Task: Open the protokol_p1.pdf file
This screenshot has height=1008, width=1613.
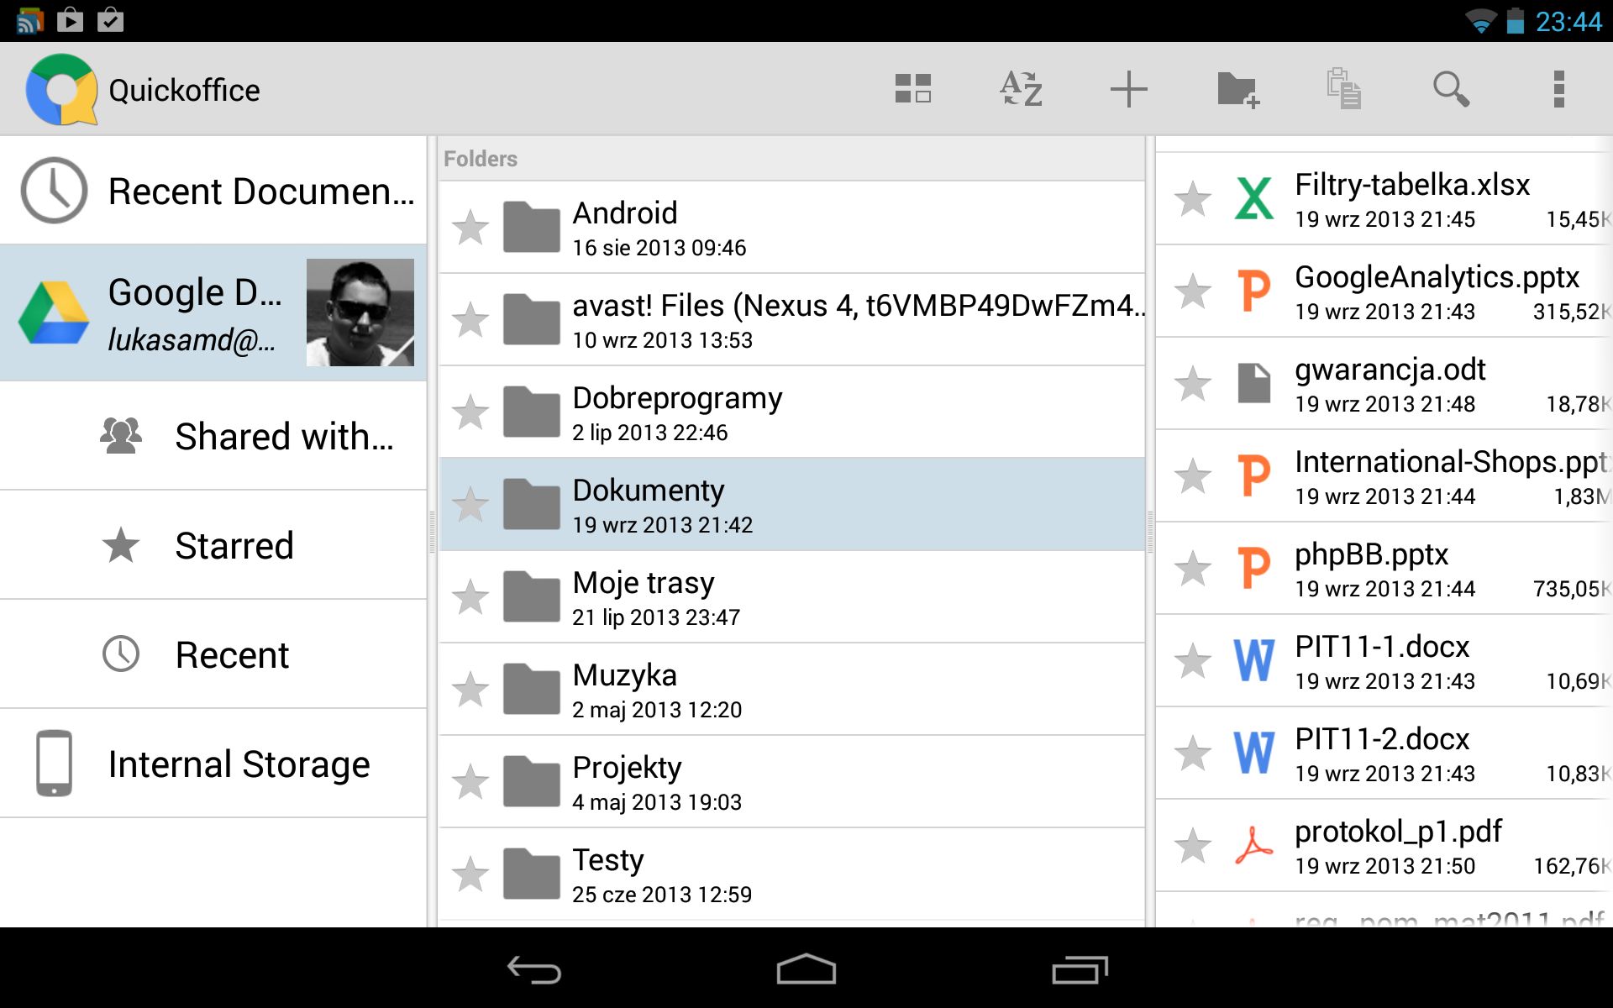Action: coord(1384,846)
